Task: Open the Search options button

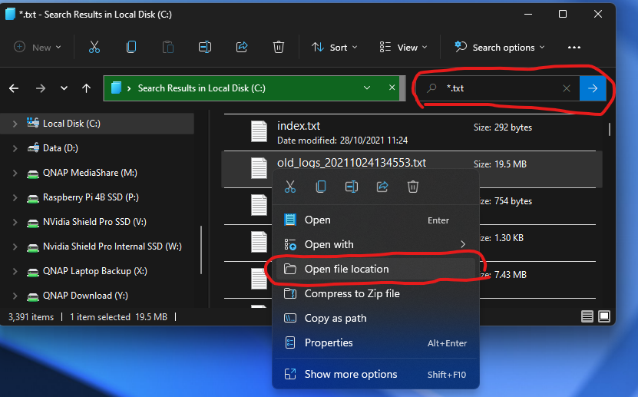Action: [x=500, y=47]
